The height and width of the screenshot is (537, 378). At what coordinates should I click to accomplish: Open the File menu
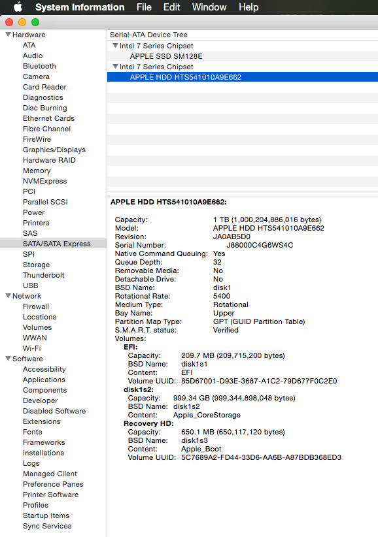point(144,7)
